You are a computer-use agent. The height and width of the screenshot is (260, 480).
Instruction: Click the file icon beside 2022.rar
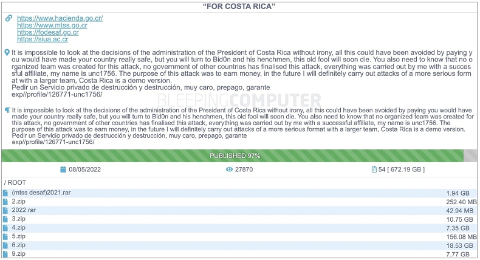(5, 210)
